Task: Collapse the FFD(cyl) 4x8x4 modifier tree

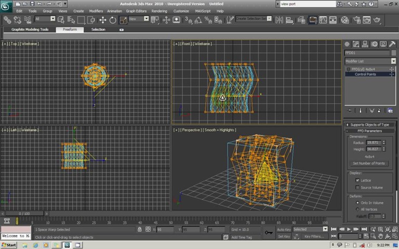Action: [x=349, y=69]
